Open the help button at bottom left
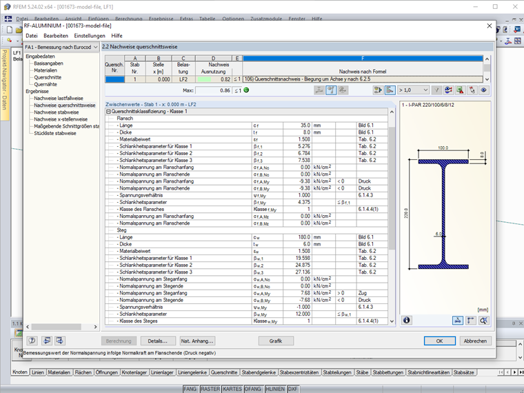This screenshot has height=393, width=524. pos(32,341)
